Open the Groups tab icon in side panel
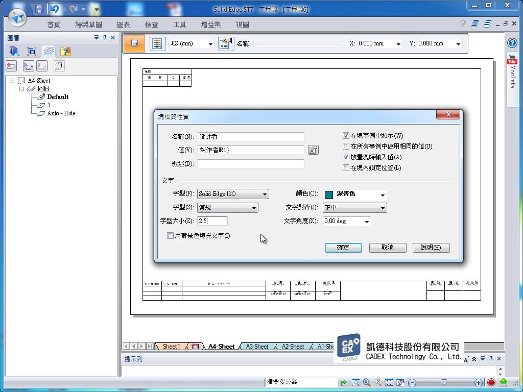 32,52
